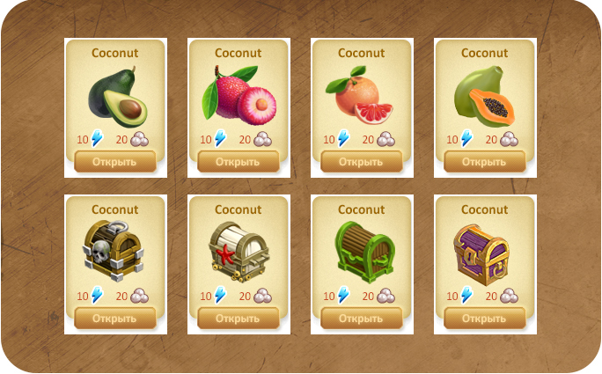Select the green wooden chest

[x=364, y=253]
